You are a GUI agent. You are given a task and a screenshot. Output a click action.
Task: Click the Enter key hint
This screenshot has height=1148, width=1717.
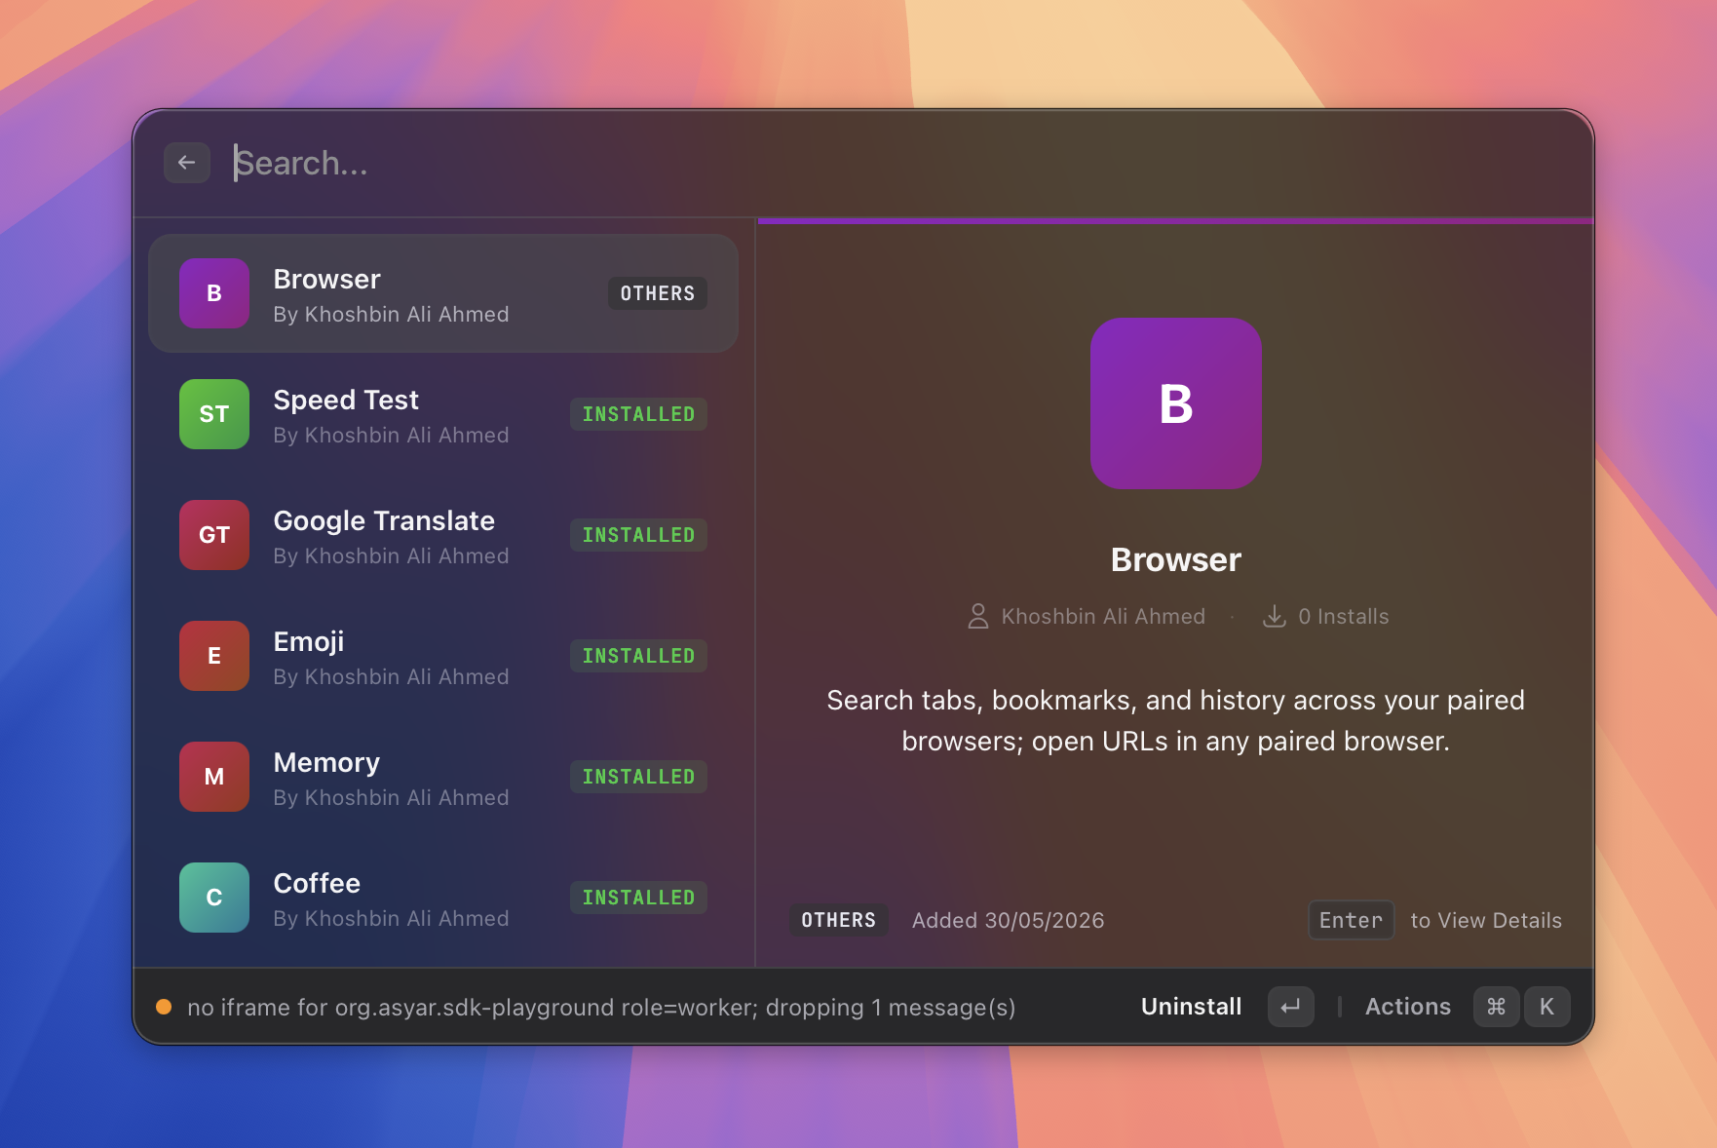coord(1351,920)
